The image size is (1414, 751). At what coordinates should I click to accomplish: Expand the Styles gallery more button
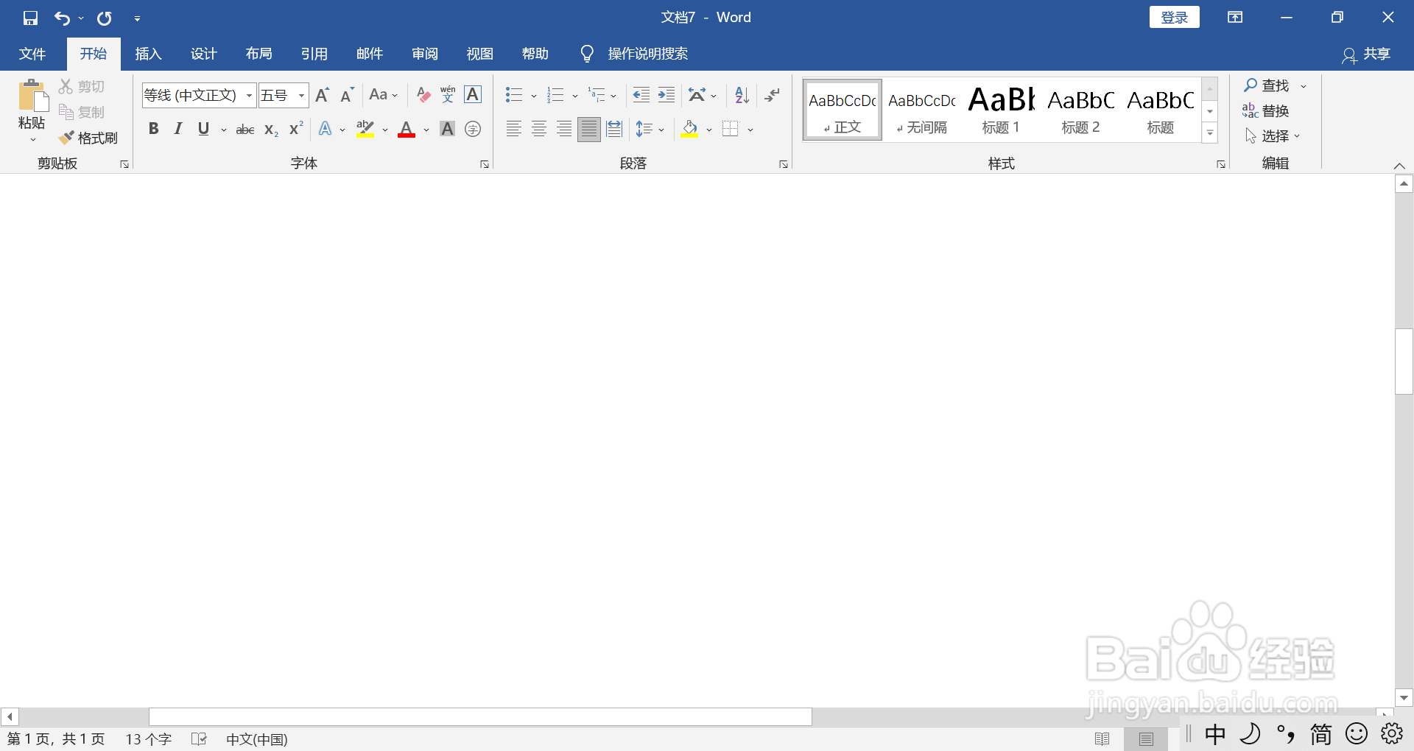pyautogui.click(x=1210, y=133)
